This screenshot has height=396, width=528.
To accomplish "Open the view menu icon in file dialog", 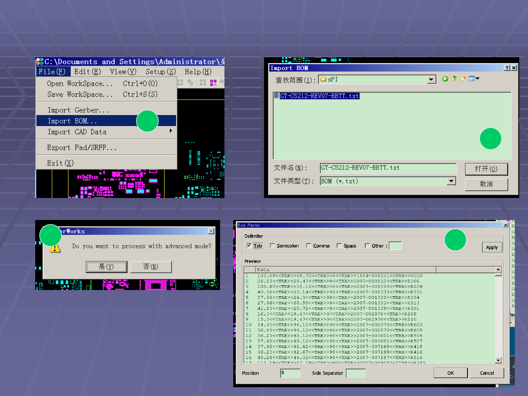I will [x=474, y=79].
